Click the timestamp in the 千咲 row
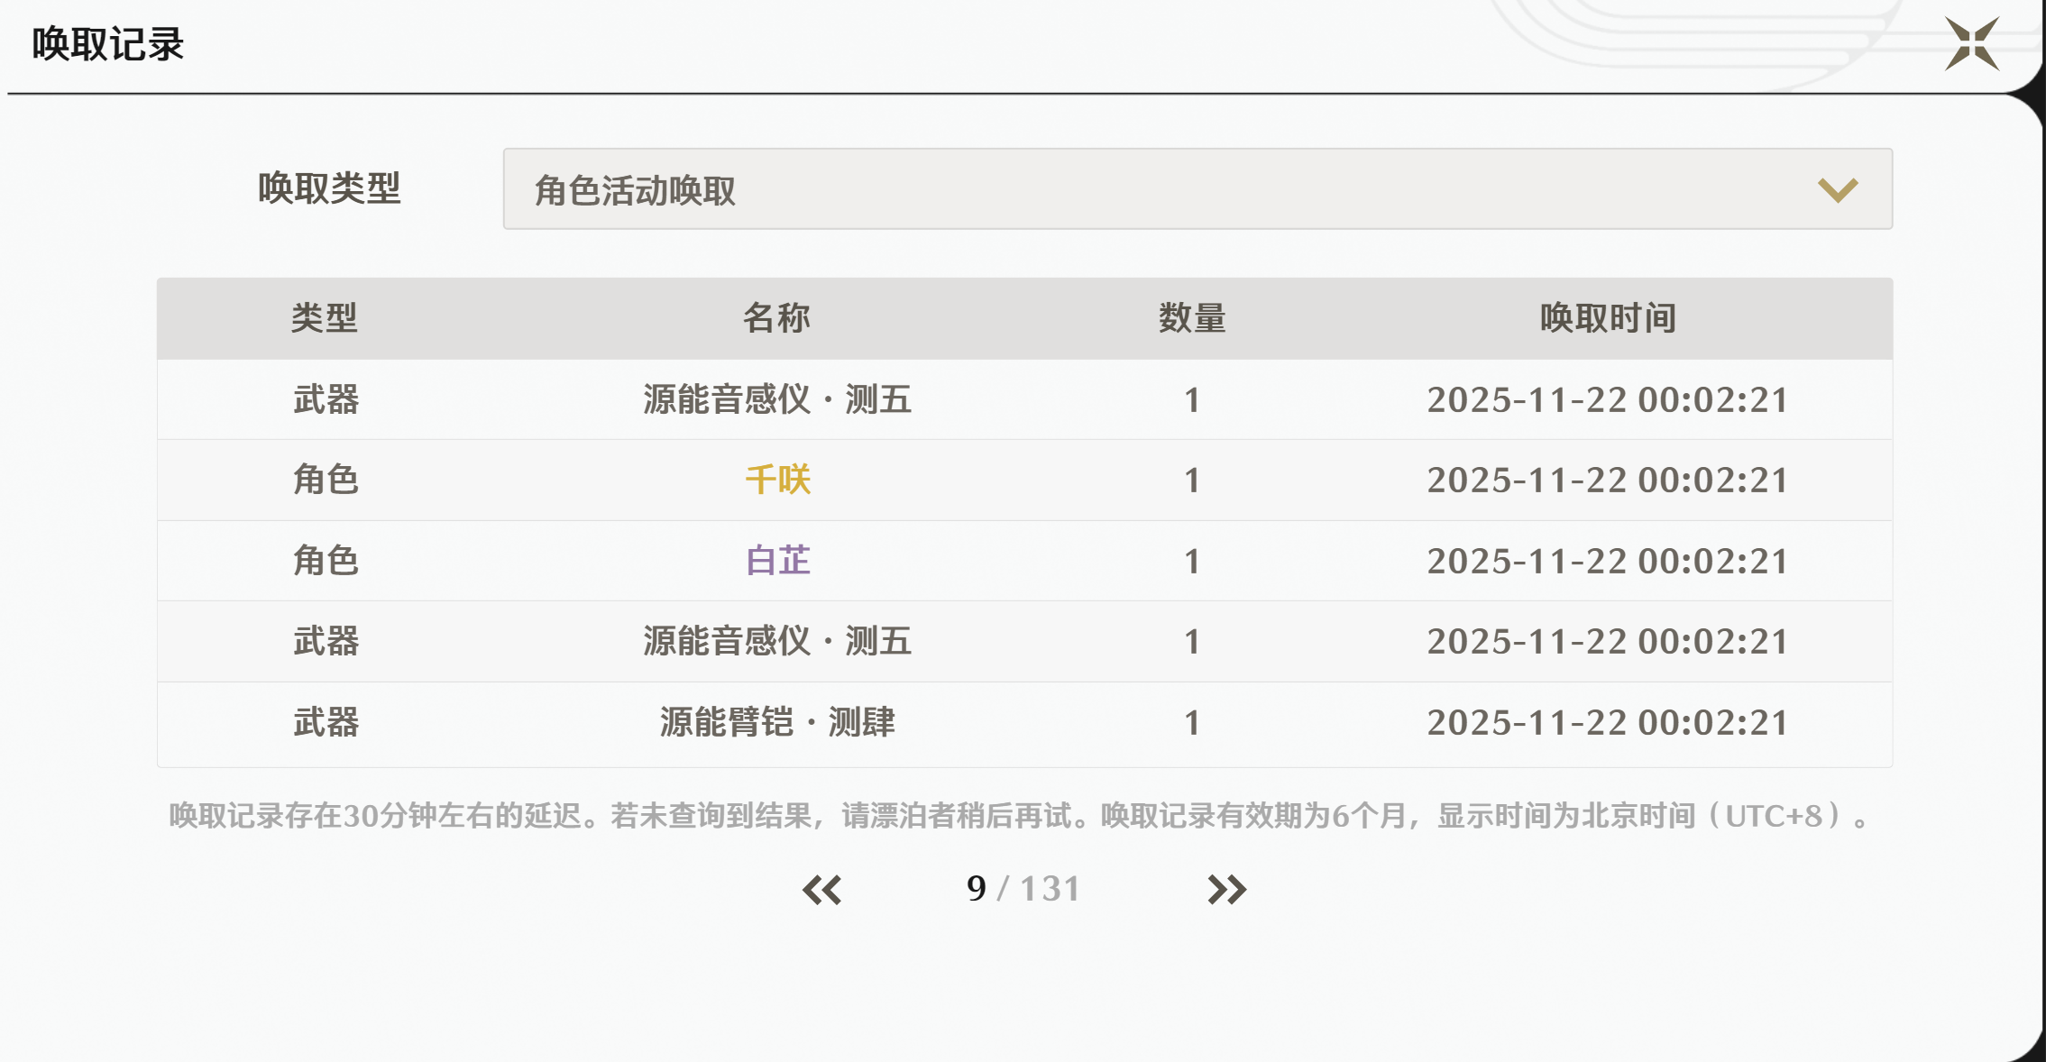The width and height of the screenshot is (2046, 1062). 1608,480
